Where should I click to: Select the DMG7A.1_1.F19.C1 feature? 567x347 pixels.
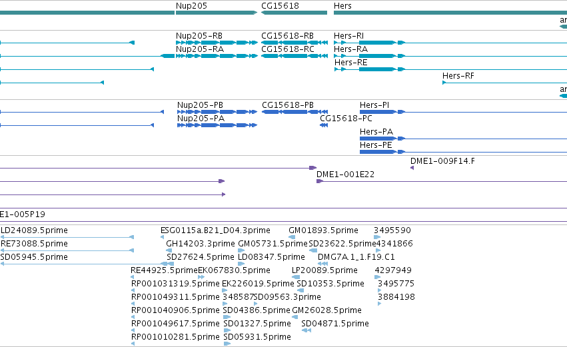[x=356, y=257]
